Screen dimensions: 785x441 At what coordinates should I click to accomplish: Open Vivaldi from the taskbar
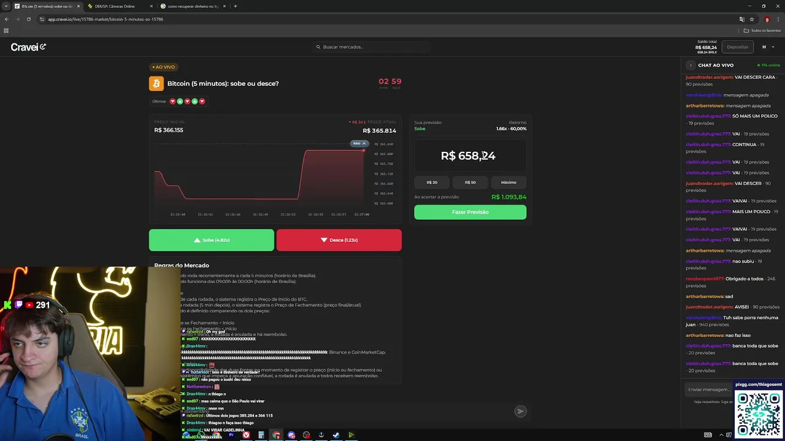coord(247,435)
